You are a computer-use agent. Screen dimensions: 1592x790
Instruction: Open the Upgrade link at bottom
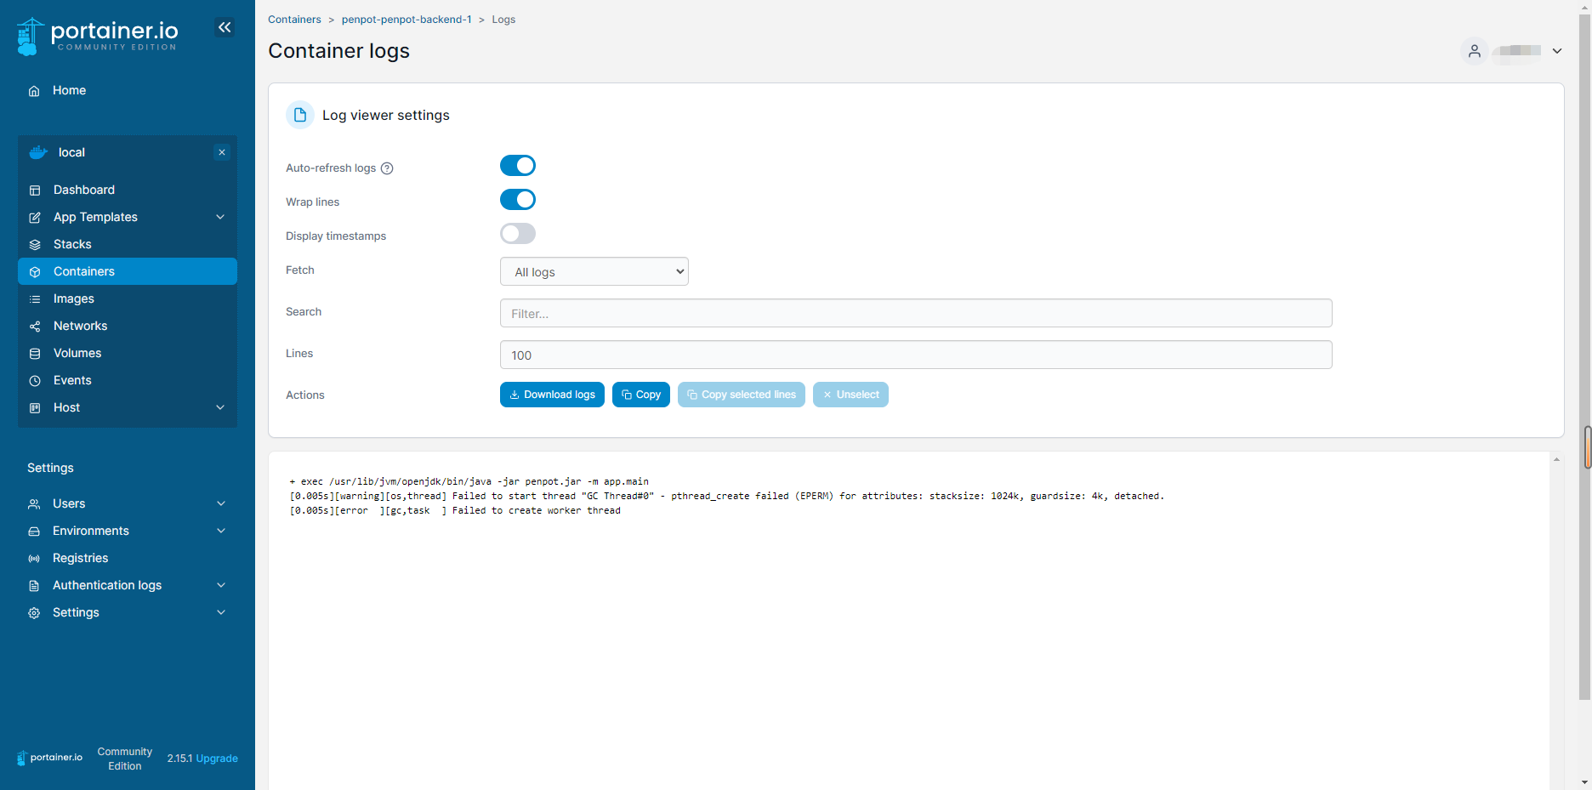(217, 759)
